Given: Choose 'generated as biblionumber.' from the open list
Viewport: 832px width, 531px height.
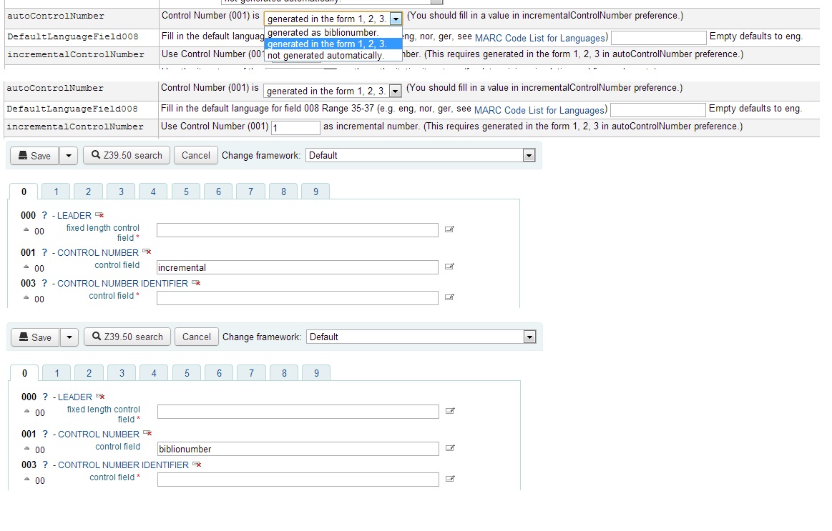Looking at the screenshot, I should [323, 32].
